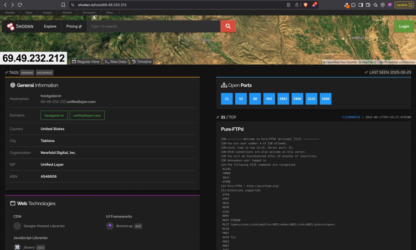Screen dimensions: 416x250
Task: Open reader mode icon in address bar
Action: coord(288,5)
